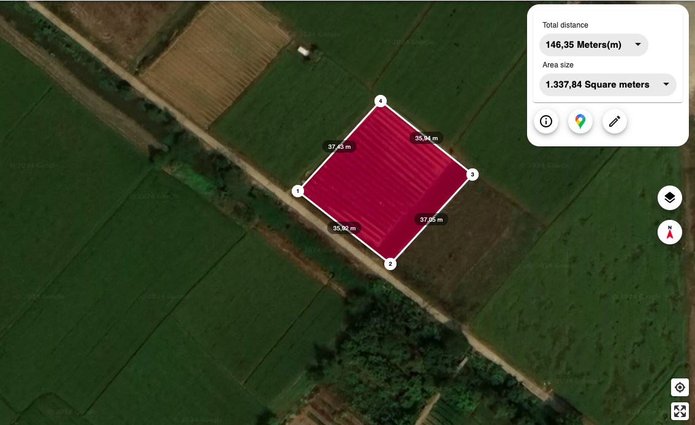This screenshot has width=695, height=425.
Task: Expand arrow beside 146,35 Meters(m)
Action: click(x=638, y=44)
